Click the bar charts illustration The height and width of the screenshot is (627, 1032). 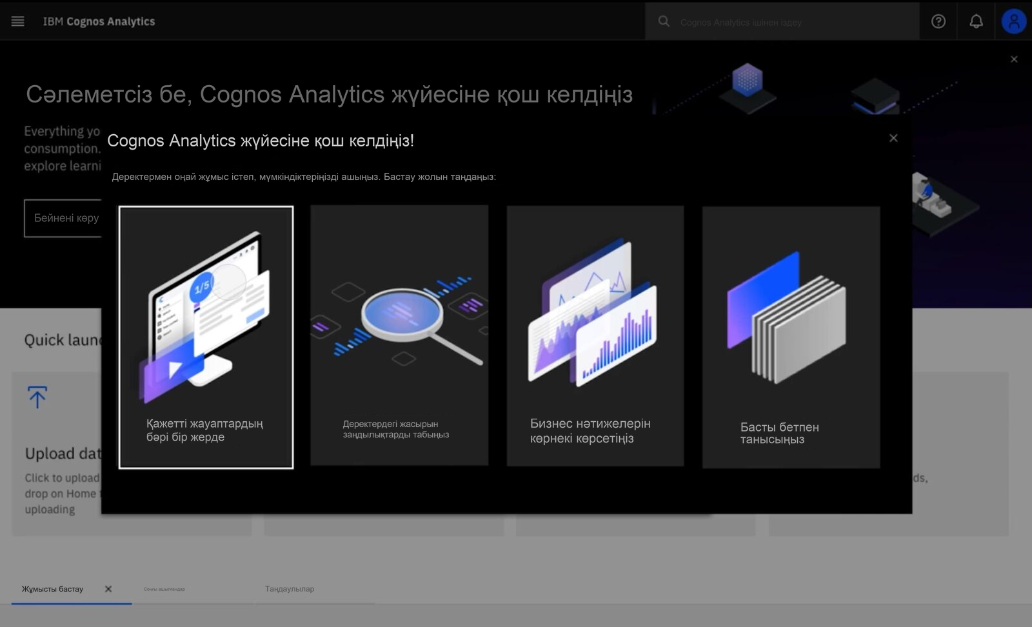(592, 314)
